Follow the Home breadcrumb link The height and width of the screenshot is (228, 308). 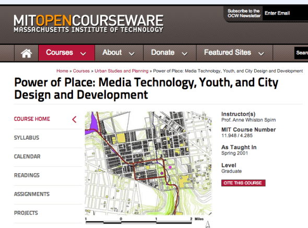(x=62, y=71)
